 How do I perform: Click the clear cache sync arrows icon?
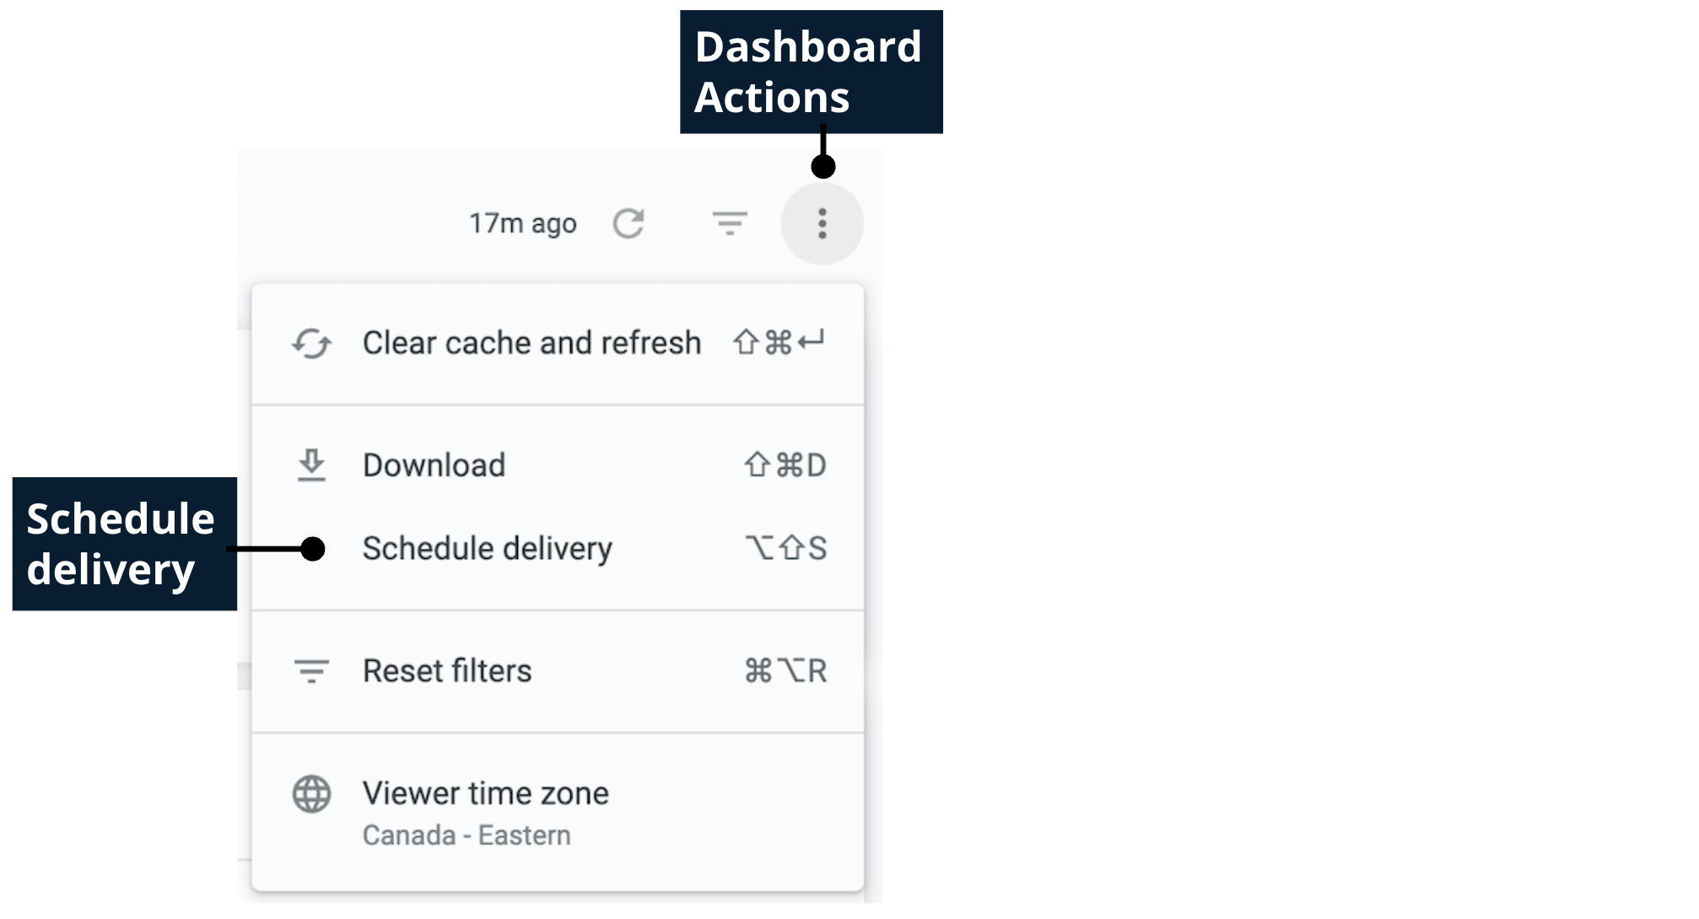[x=311, y=344]
